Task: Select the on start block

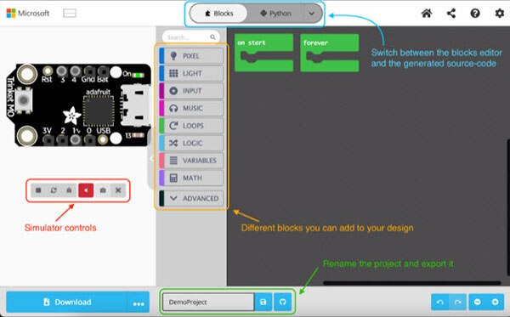Action: pyautogui.click(x=263, y=53)
